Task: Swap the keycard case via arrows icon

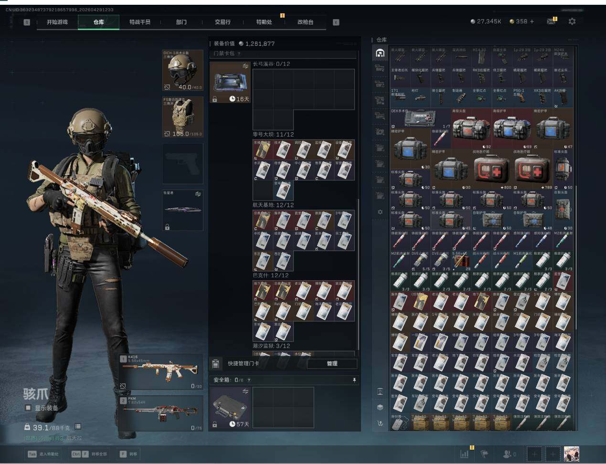Action: (x=245, y=66)
